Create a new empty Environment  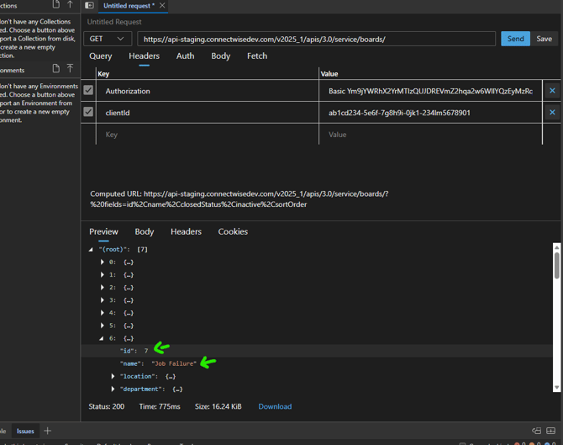(x=56, y=68)
